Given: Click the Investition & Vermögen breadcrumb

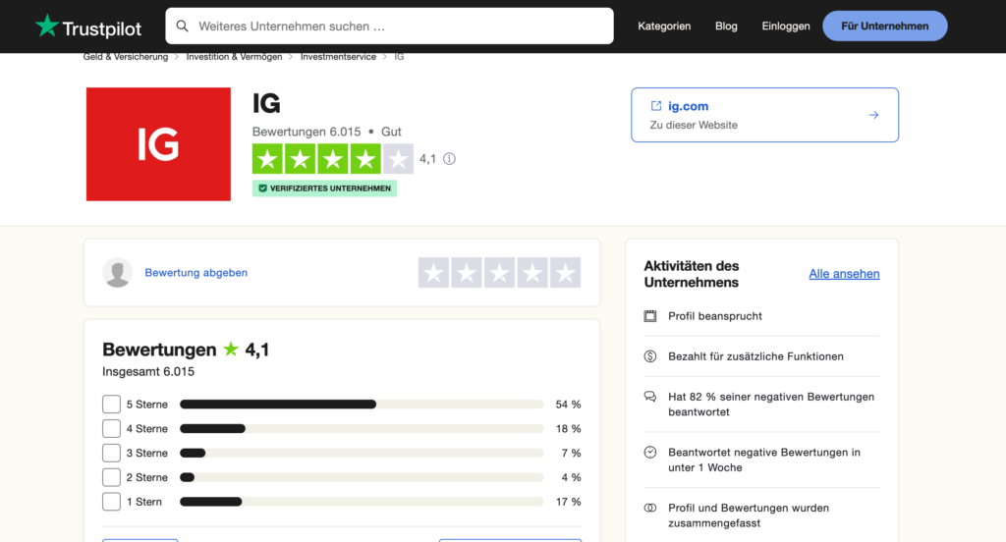Looking at the screenshot, I should pyautogui.click(x=234, y=57).
